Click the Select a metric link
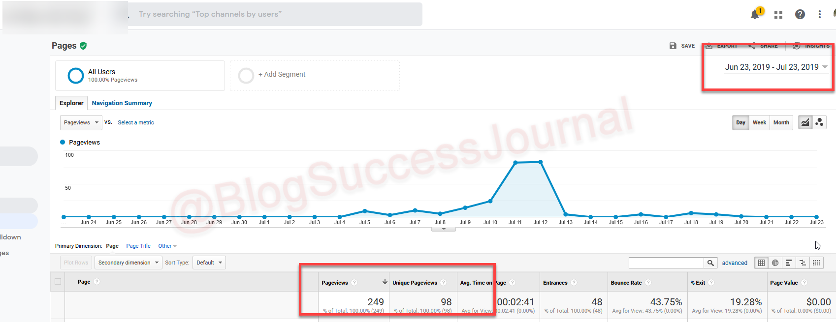 [136, 123]
